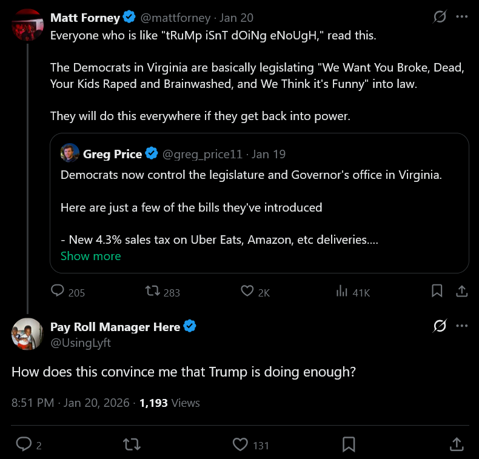
Task: Bookmark Matt Forney's post
Action: (x=437, y=290)
